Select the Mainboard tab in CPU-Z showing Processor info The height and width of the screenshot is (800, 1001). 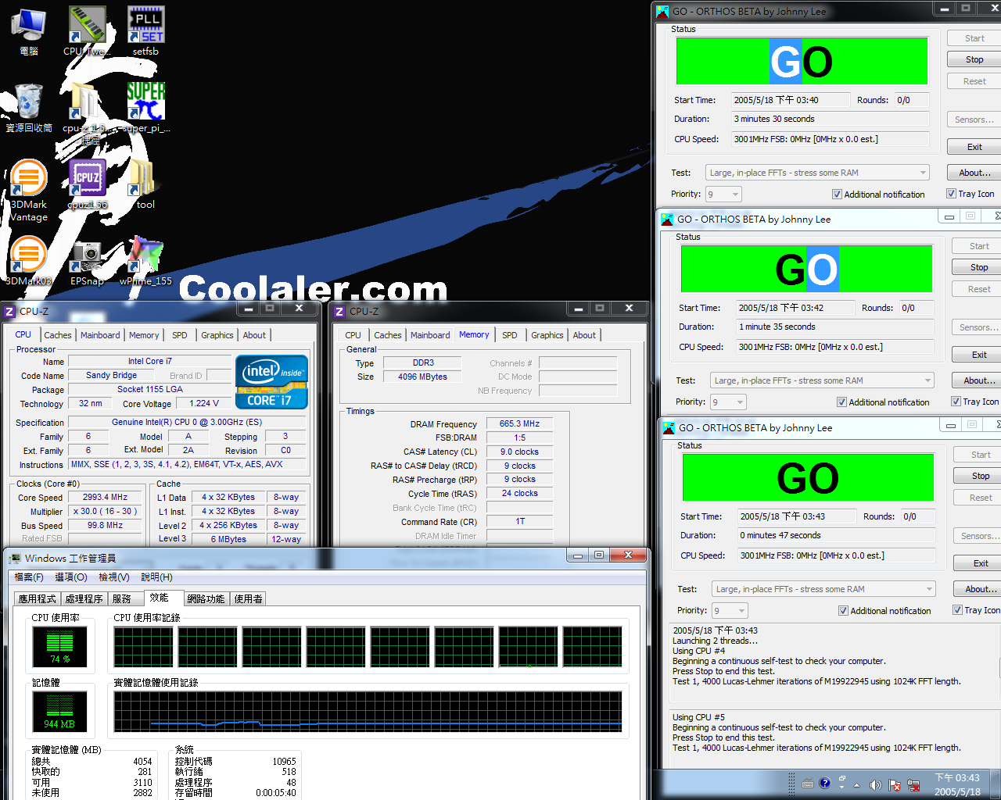pyautogui.click(x=100, y=335)
